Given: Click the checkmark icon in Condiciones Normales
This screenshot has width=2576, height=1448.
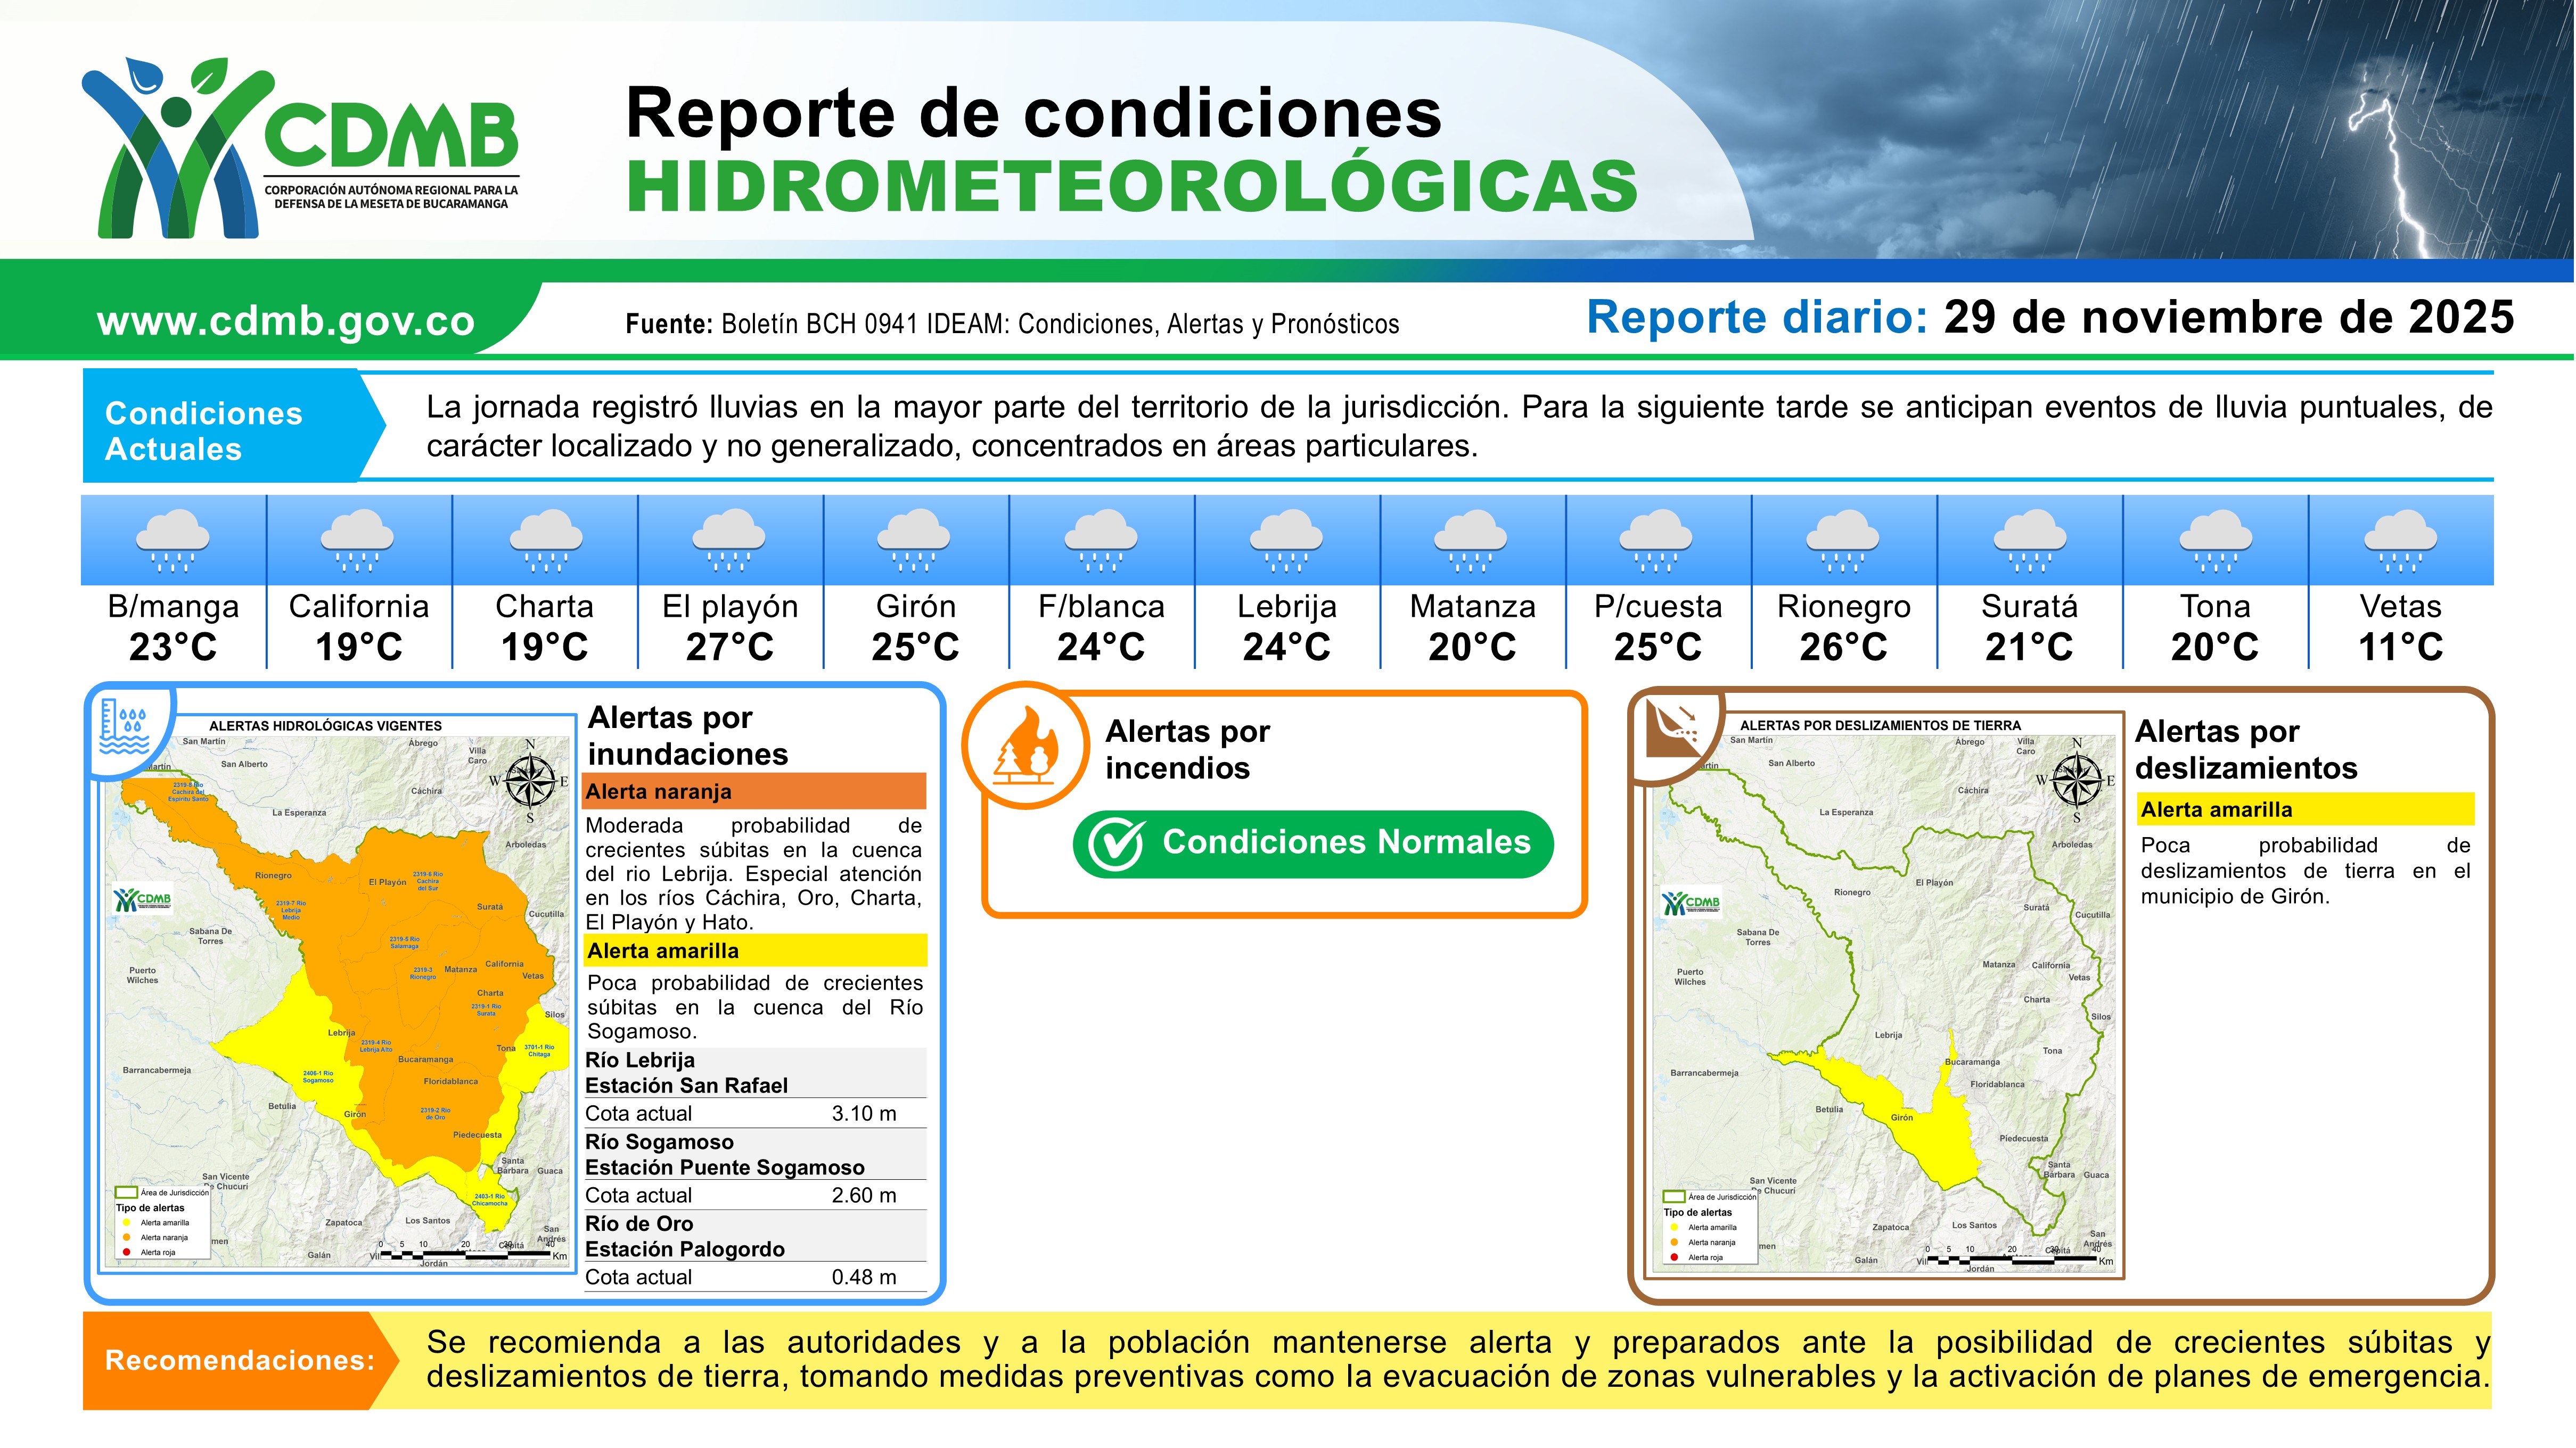Looking at the screenshot, I should pyautogui.click(x=1116, y=845).
